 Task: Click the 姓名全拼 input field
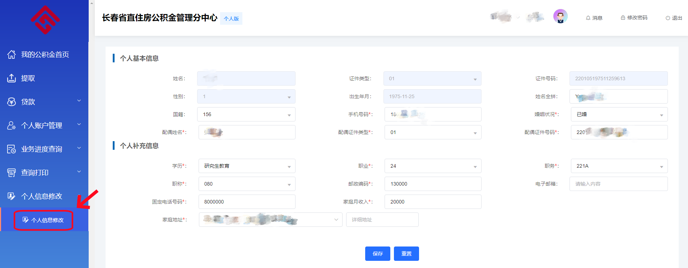pos(619,96)
